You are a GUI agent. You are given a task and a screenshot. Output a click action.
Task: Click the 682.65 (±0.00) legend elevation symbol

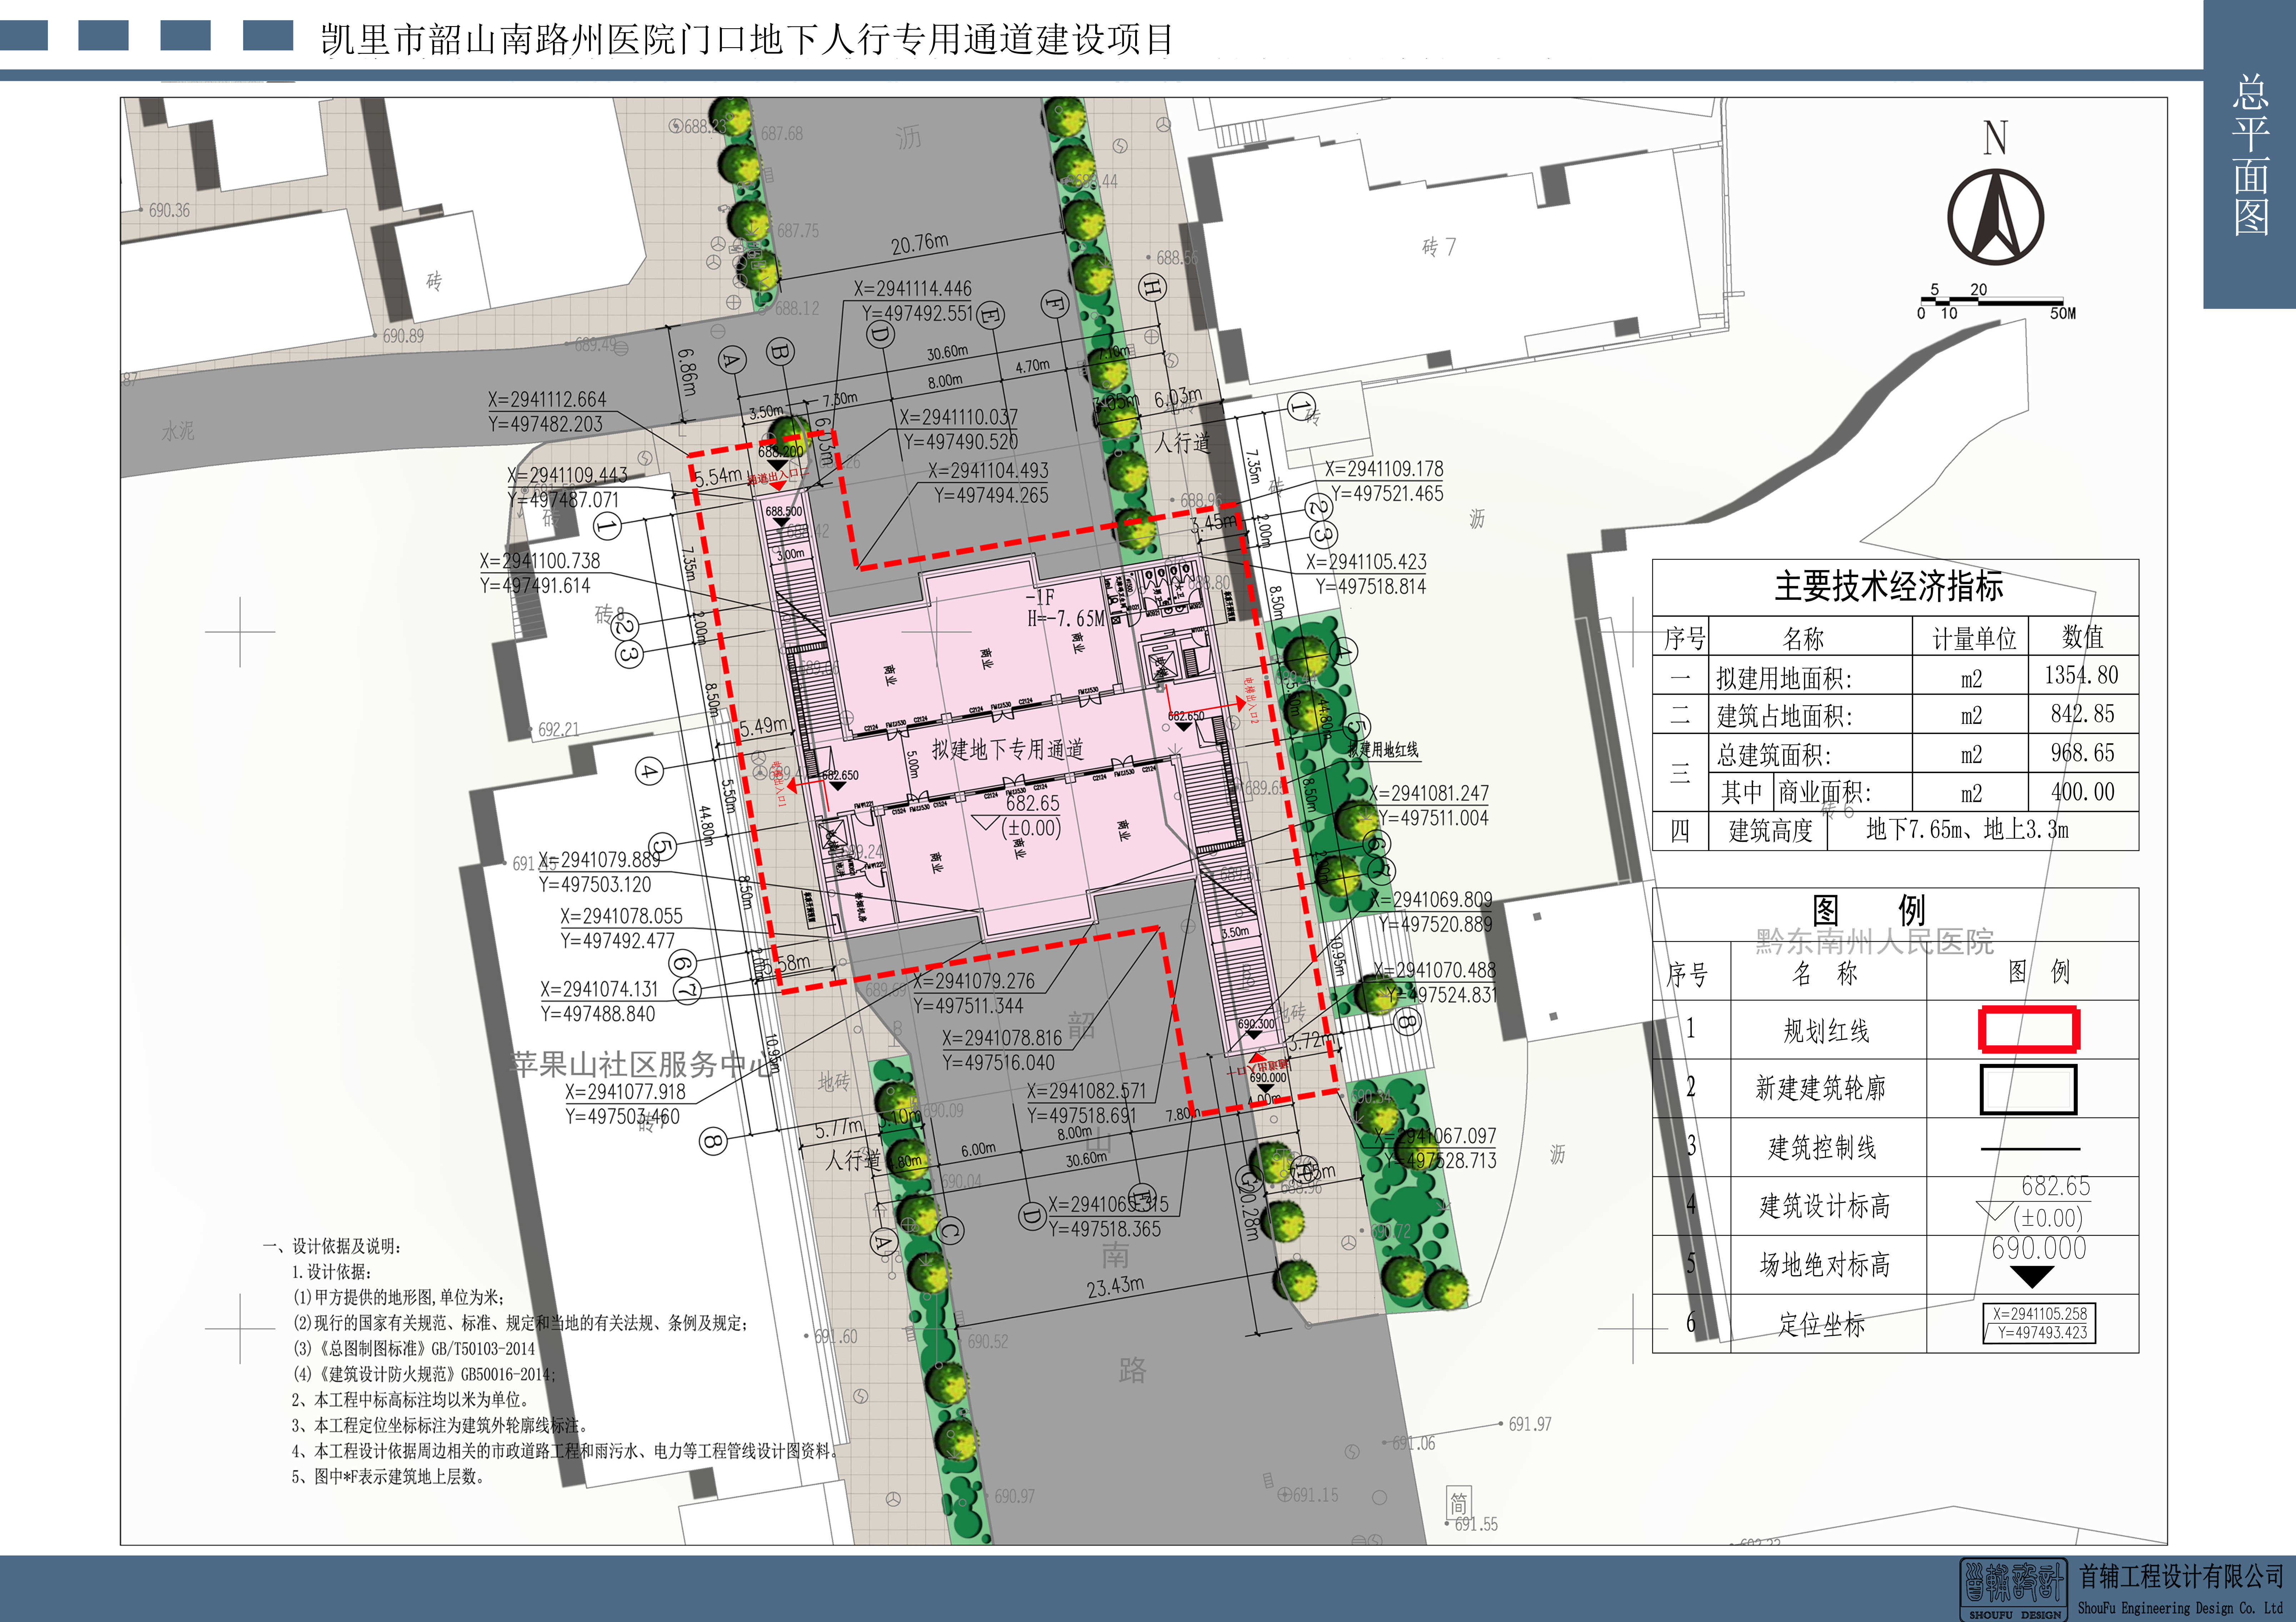pos(2034,1202)
